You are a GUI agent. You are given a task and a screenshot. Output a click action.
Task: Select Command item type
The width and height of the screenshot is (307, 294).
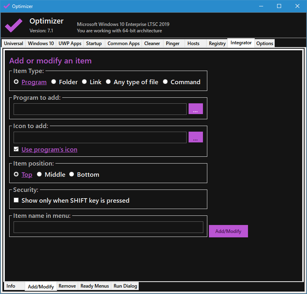[165, 82]
